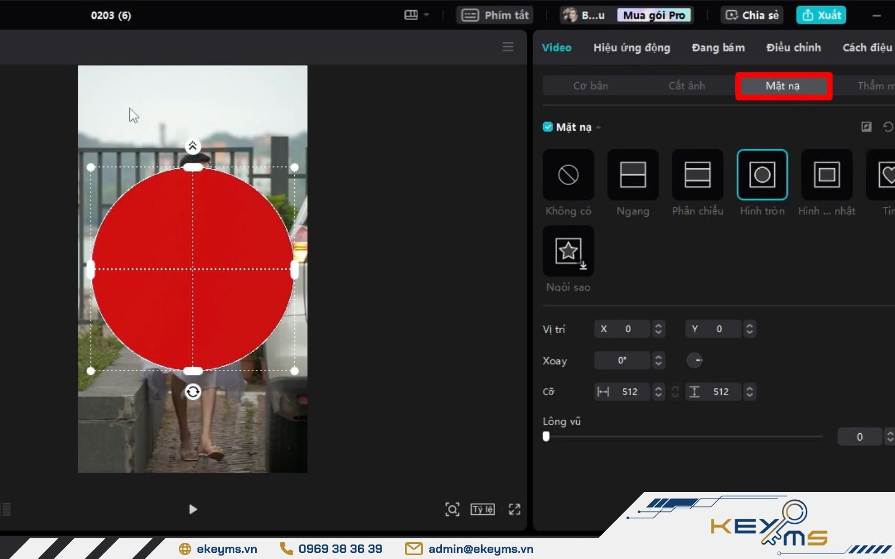Uncheck the Mặt nạ checkbox
Screen dimensions: 895x559
coord(548,127)
